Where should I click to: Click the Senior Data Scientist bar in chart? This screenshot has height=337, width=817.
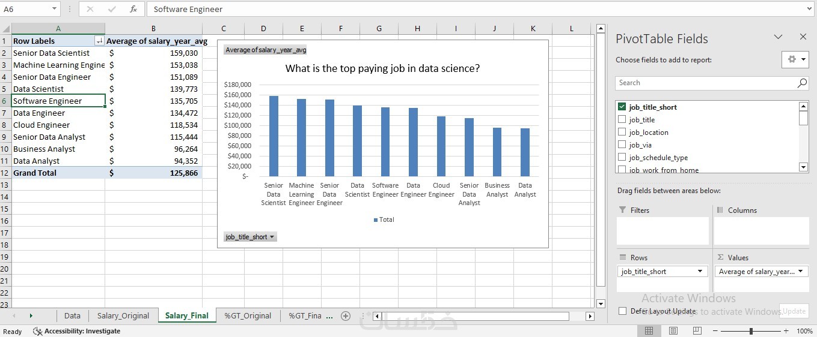click(274, 136)
